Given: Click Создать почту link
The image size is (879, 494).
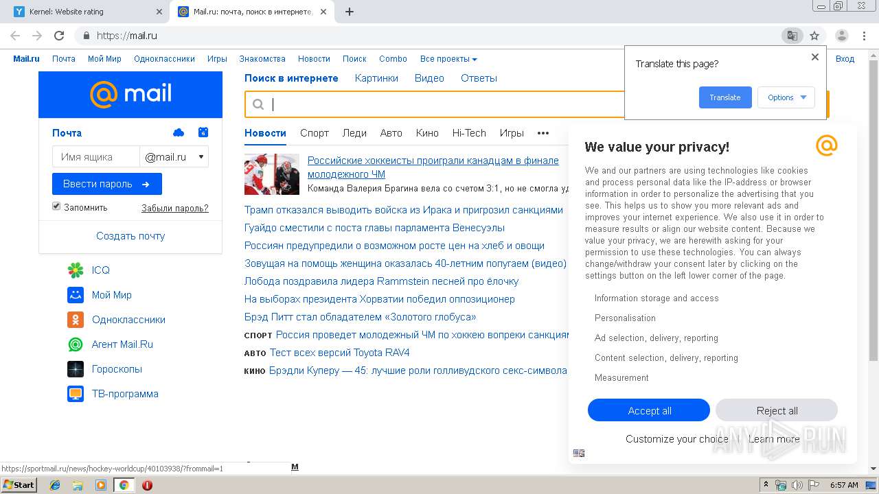Looking at the screenshot, I should pyautogui.click(x=130, y=236).
